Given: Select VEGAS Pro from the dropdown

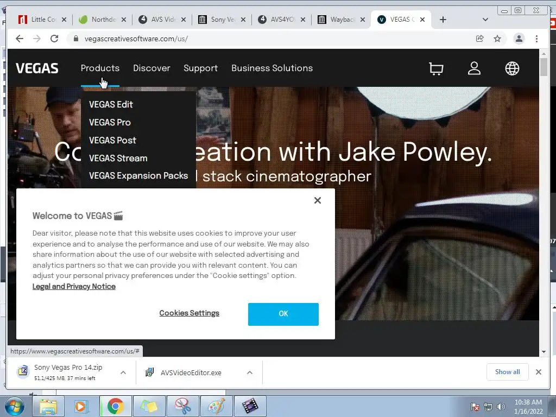Looking at the screenshot, I should [x=110, y=122].
